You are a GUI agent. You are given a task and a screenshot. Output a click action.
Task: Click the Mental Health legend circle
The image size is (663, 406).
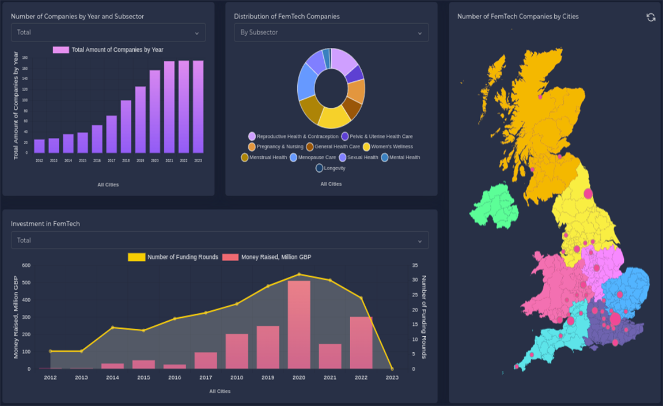(x=385, y=157)
